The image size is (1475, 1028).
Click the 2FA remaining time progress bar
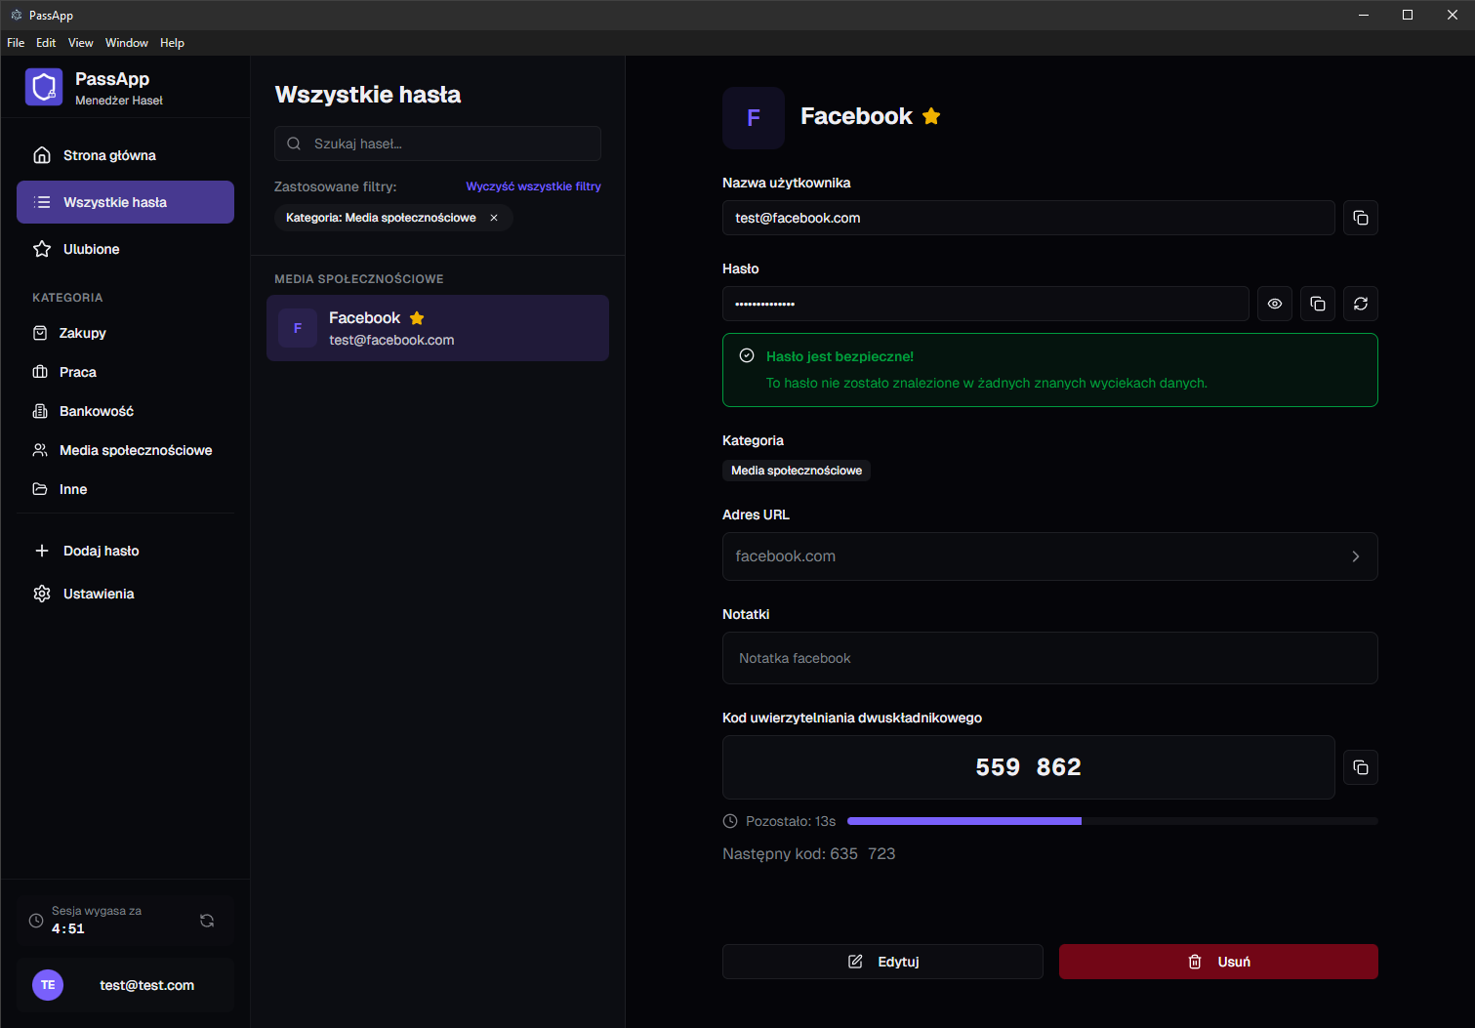click(x=1112, y=821)
